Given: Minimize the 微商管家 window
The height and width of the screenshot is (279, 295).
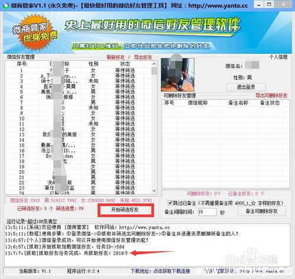Looking at the screenshot, I should click(259, 5).
